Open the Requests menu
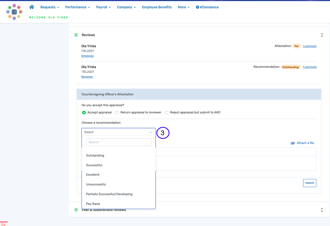Screen dimensions: 330x226 click(x=49, y=7)
